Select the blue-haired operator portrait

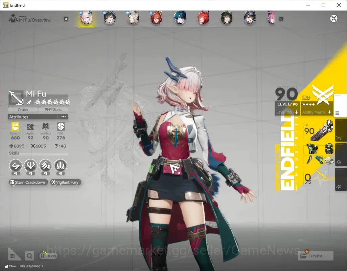tap(180, 18)
